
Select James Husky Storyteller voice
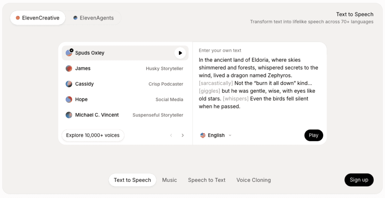125,68
